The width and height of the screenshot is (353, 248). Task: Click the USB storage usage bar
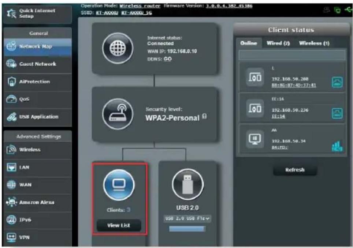187,229
